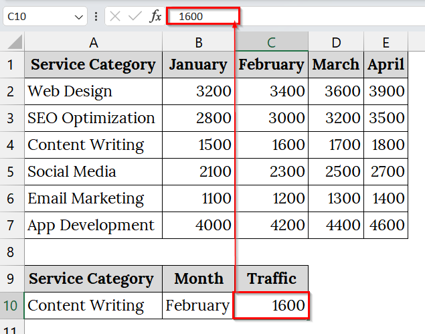The height and width of the screenshot is (334, 425).
Task: Select row 4 header
Action: (x=12, y=145)
